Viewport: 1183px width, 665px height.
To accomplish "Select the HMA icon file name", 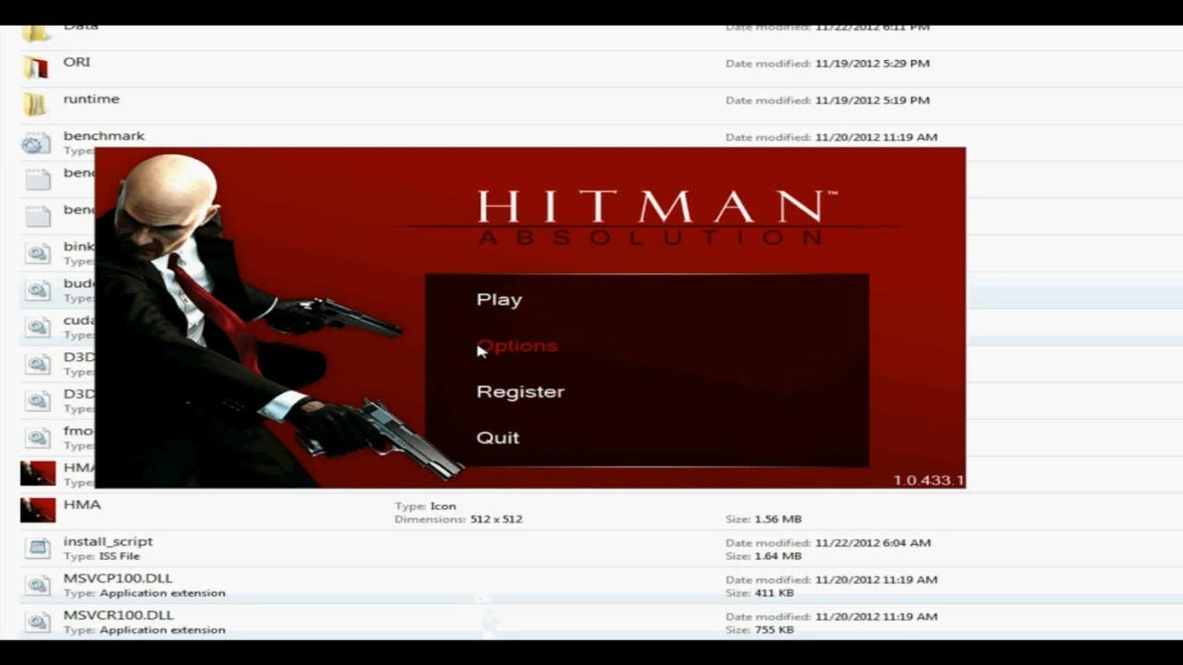I will click(x=82, y=504).
